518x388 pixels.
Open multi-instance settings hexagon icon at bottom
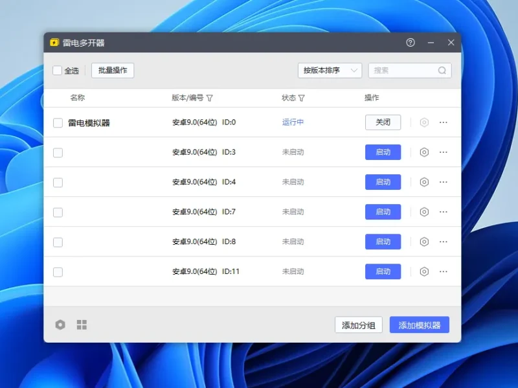point(60,325)
